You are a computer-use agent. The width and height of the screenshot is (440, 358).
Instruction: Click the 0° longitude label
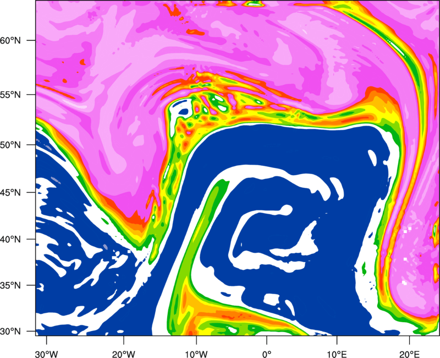(267, 354)
